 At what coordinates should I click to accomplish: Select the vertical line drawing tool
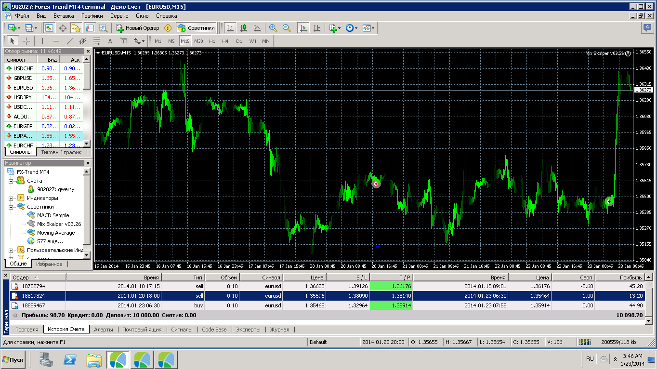(x=42, y=41)
